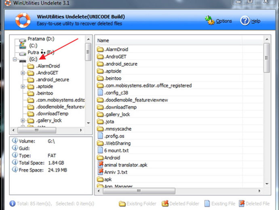This screenshot has width=279, height=210.
Task: Select .beintoo folder in tree
Action: 44,93
